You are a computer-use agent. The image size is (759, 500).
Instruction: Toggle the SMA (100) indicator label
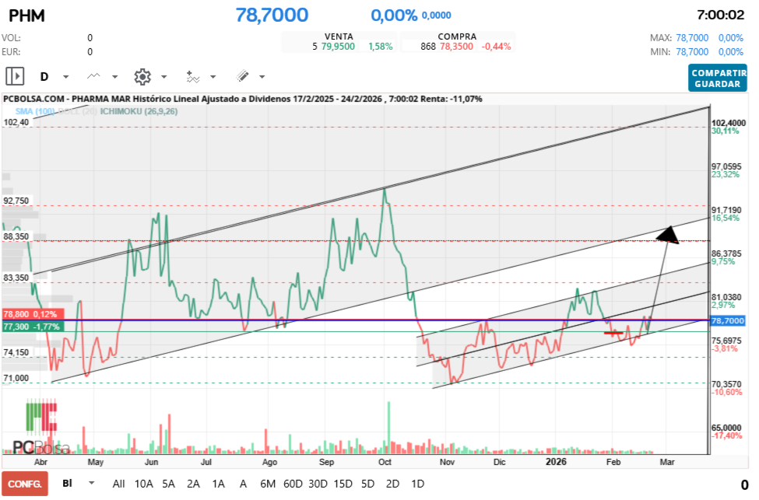[x=34, y=112]
